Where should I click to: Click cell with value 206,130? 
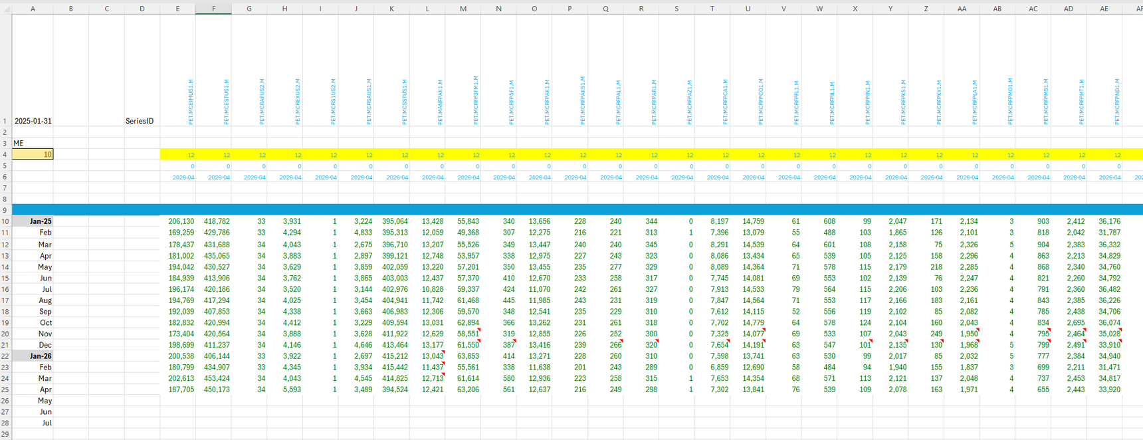[178, 221]
